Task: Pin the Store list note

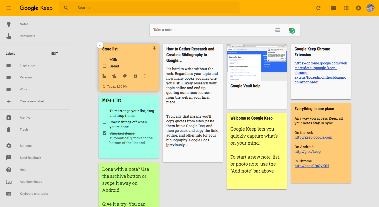Action: click(x=154, y=48)
